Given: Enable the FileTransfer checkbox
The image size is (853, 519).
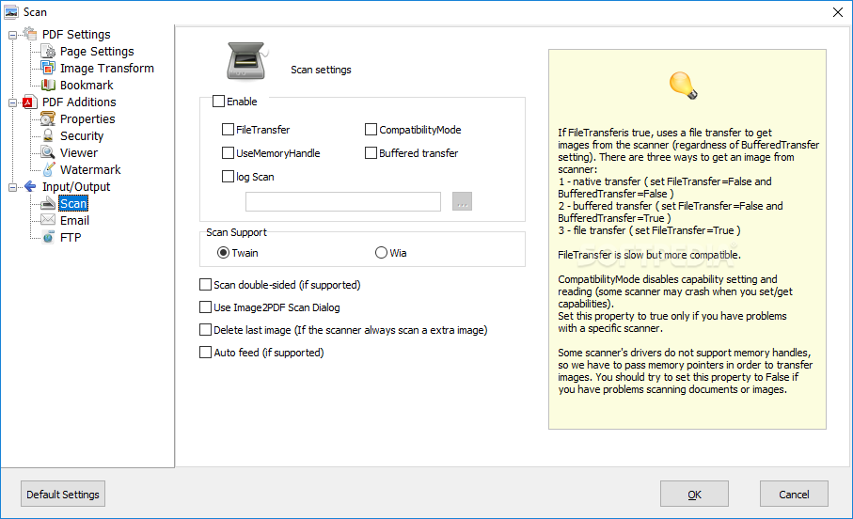Looking at the screenshot, I should click(x=228, y=130).
